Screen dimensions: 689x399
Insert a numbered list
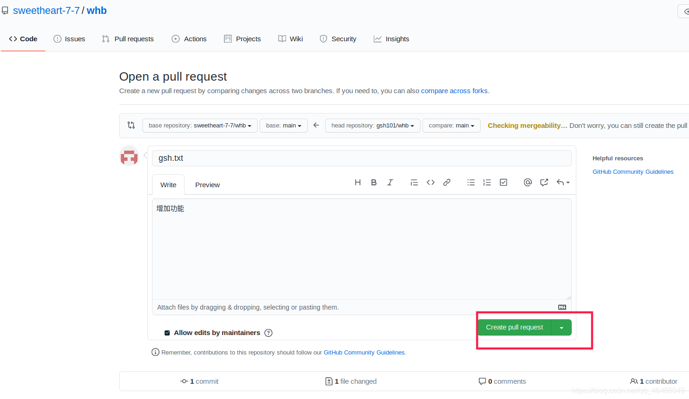487,183
